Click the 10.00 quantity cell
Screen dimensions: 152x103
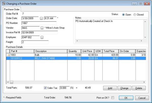pyautogui.click(x=74, y=55)
